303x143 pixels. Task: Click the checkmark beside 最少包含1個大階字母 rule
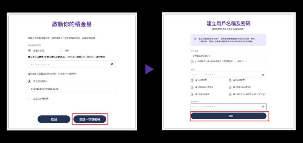[192, 87]
